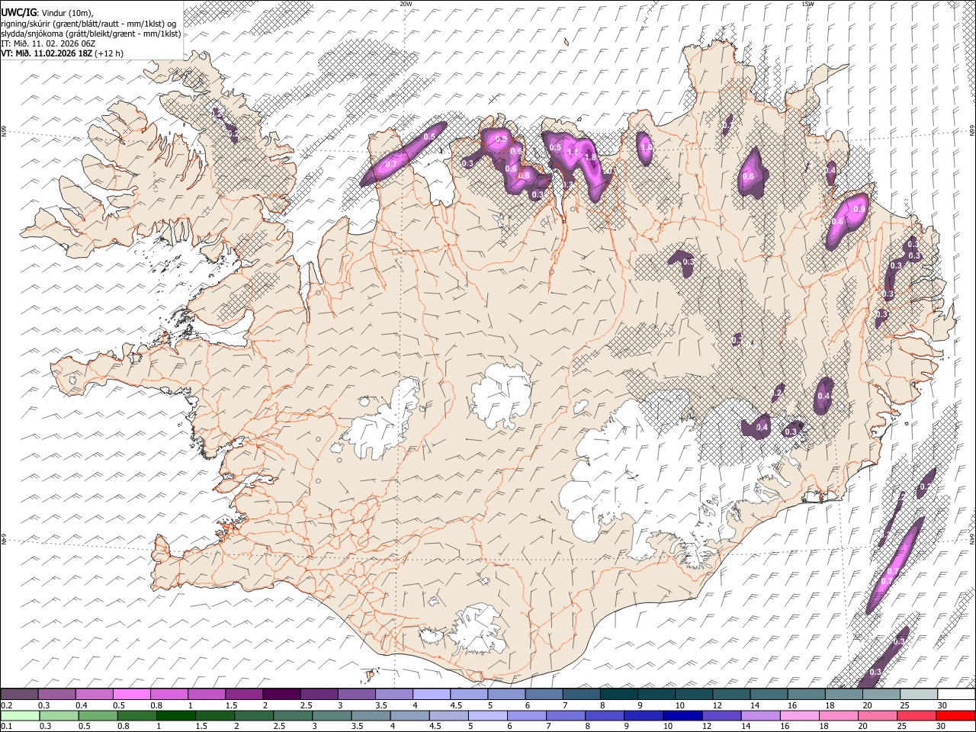Click the snow scale swatch starting at 1.5
Image resolution: width=976 pixels, height=732 pixels.
tap(243, 694)
